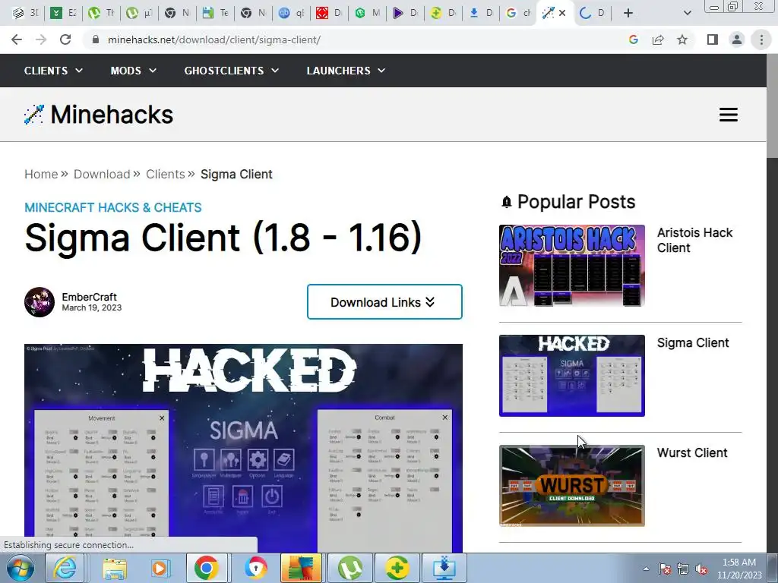The height and width of the screenshot is (583, 778).
Task: Open Home breadcrumb link
Action: pos(41,174)
